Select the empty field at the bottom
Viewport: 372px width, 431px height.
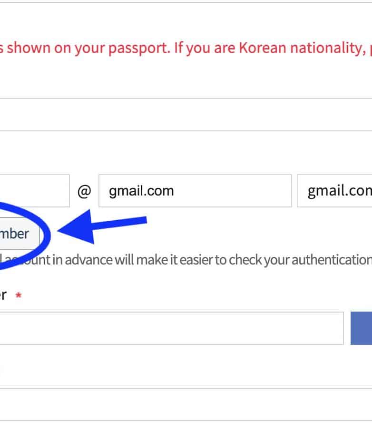click(186, 404)
